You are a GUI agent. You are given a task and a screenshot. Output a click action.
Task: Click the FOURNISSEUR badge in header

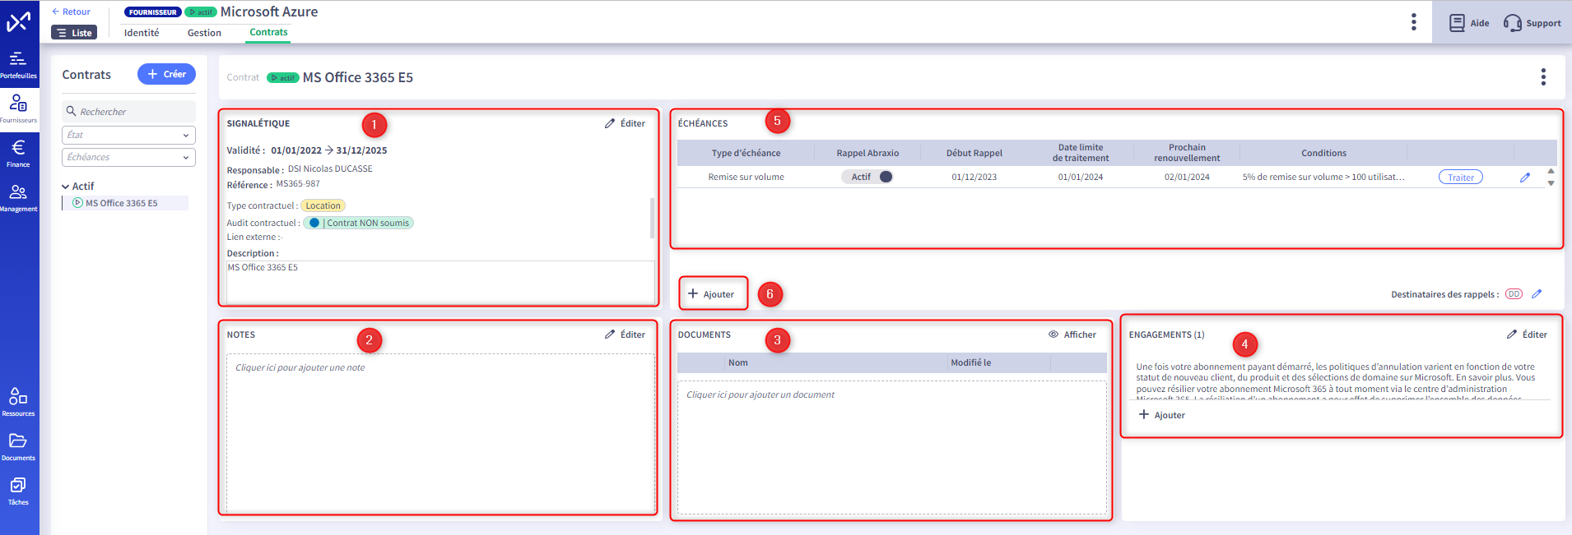pos(153,12)
